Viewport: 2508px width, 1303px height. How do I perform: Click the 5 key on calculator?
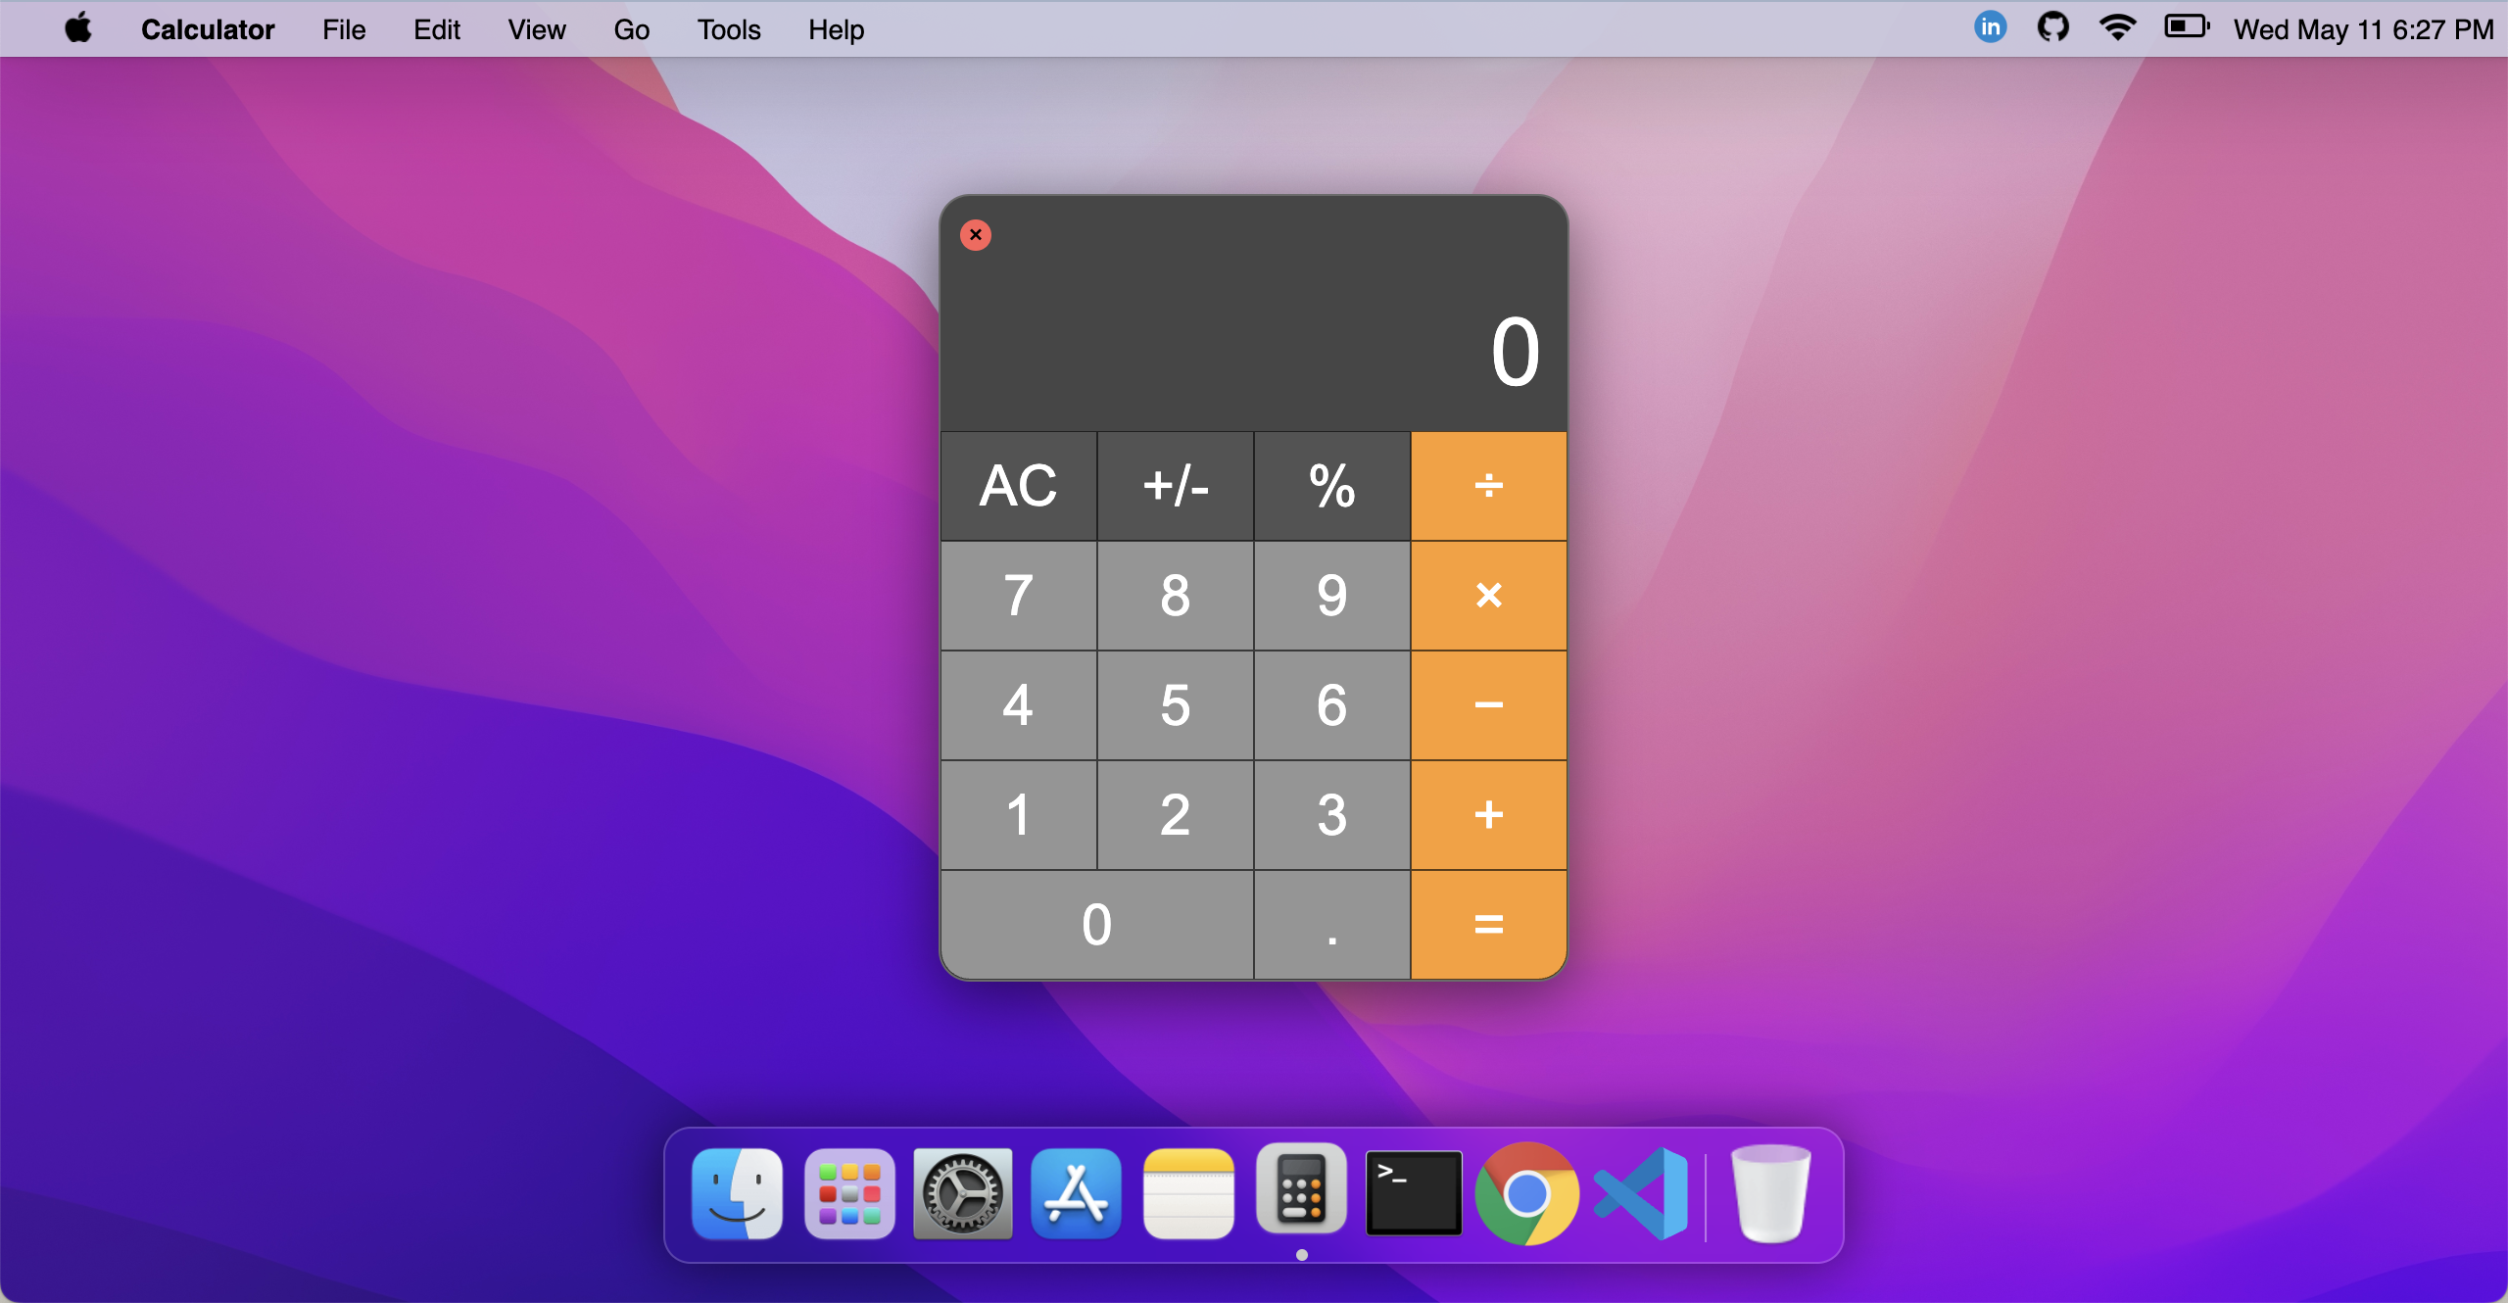[1176, 705]
